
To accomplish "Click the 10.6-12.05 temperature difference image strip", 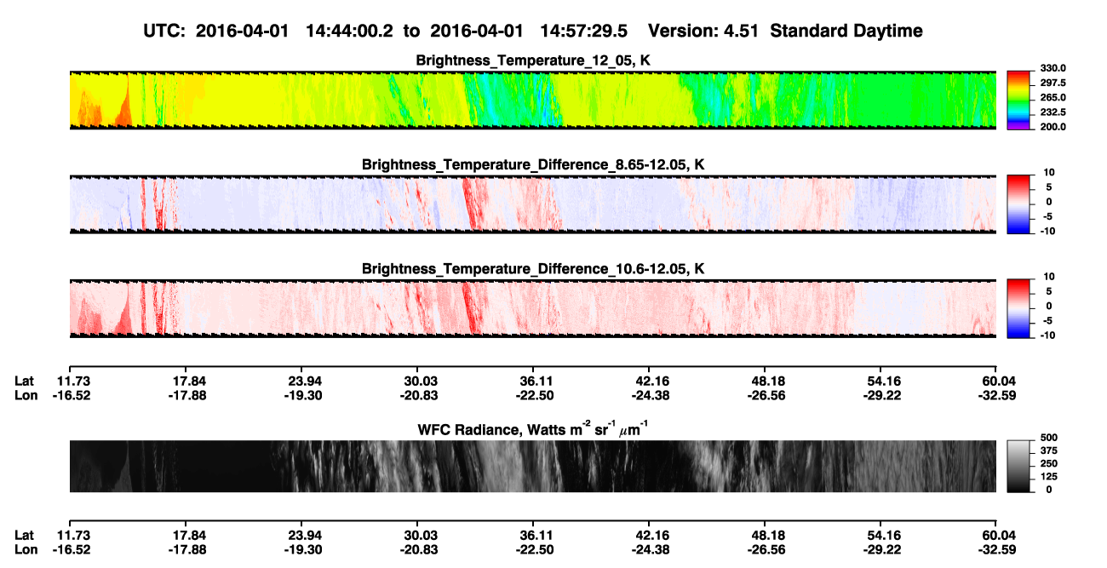I will pos(532,308).
